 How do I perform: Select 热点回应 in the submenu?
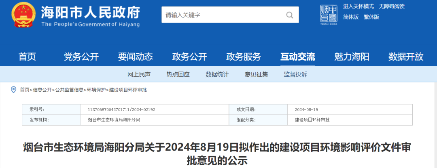[x=178, y=74]
